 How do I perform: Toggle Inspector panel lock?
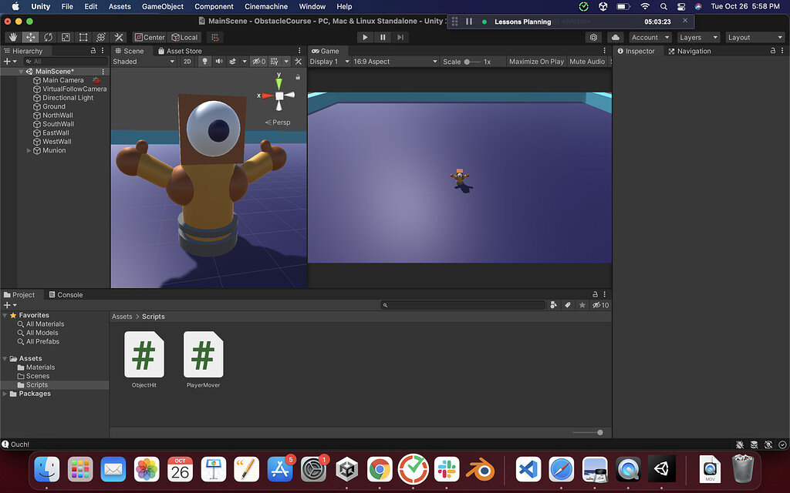(772, 51)
